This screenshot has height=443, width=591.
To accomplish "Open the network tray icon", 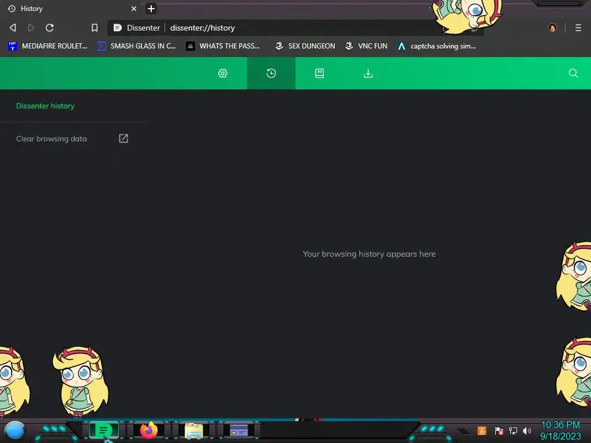I will click(x=513, y=430).
